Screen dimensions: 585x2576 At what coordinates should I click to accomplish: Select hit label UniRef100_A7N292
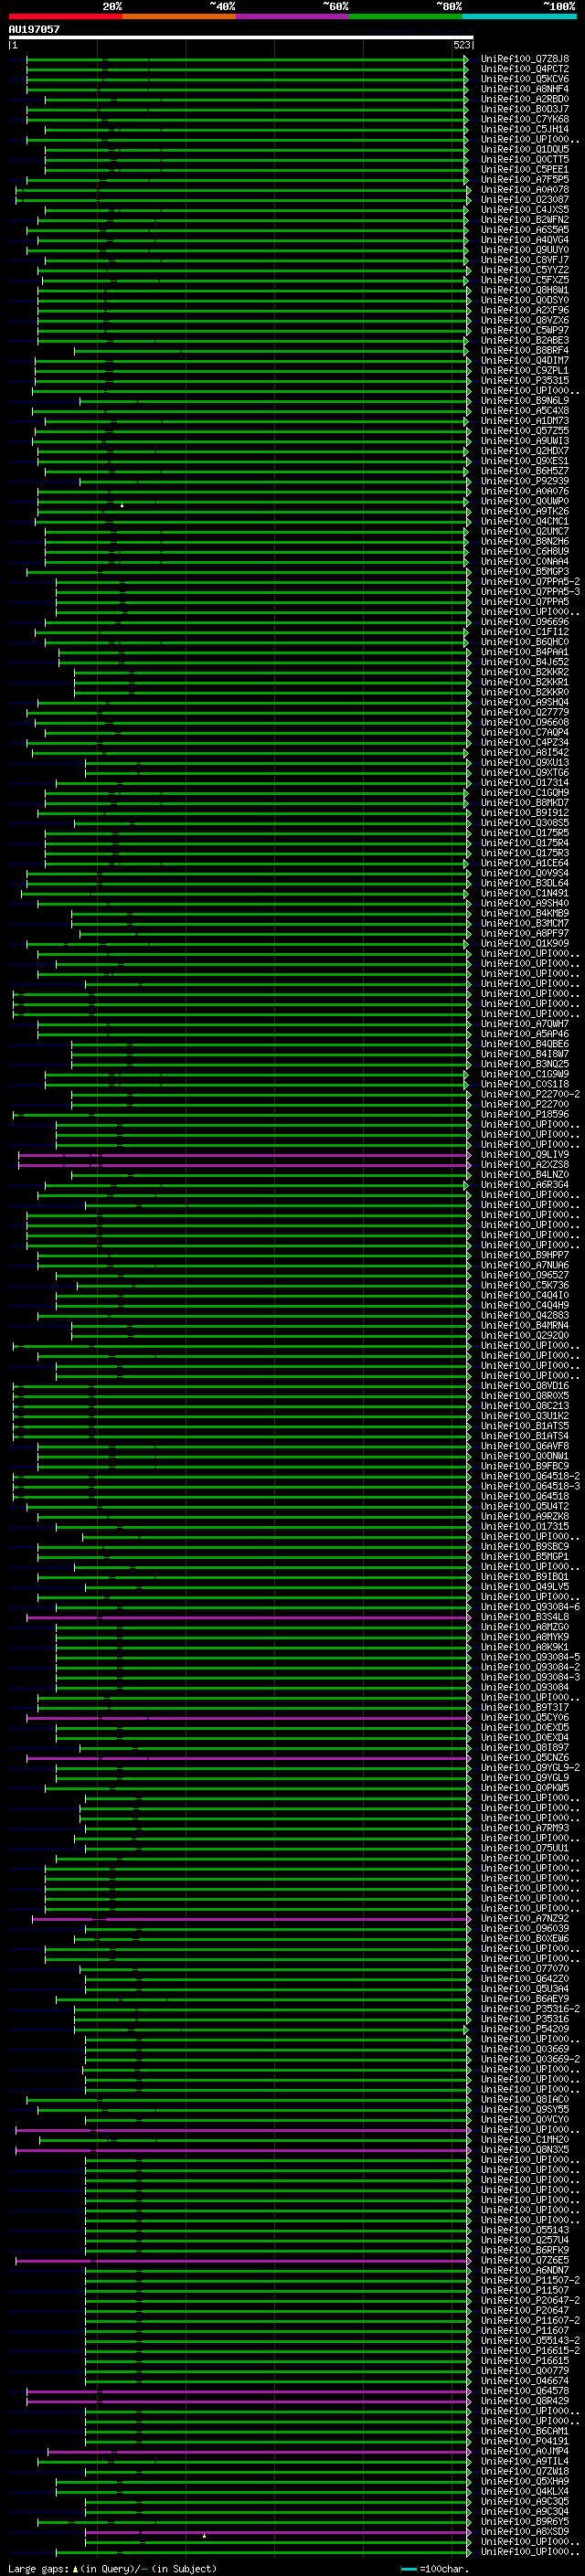click(x=525, y=1919)
